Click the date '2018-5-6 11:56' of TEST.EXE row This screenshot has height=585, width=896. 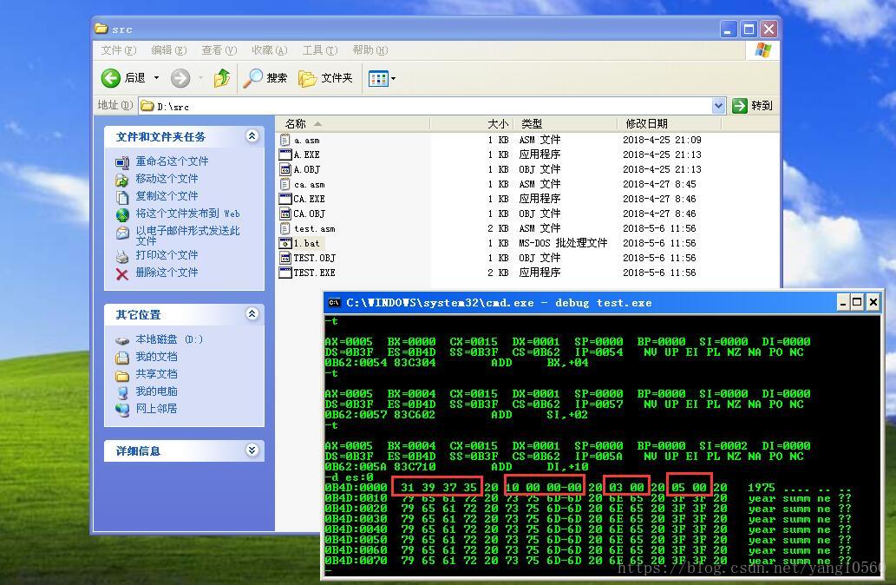pos(659,273)
